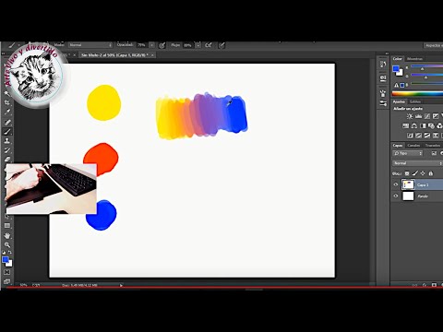Open the Flujo slider arrow
Viewport: 443px width, 332px height.
[x=198, y=45]
